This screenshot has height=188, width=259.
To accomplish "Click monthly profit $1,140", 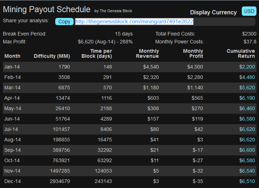I will [x=195, y=88].
